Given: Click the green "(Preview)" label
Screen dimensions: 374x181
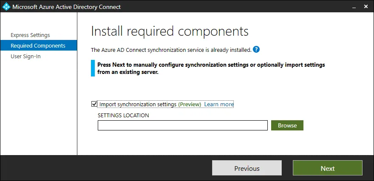Looking at the screenshot, I should (x=190, y=104).
